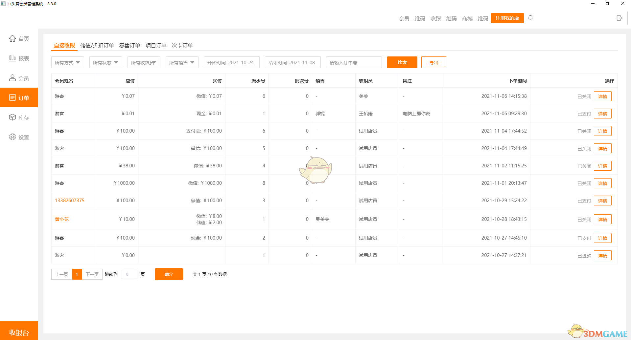This screenshot has width=631, height=340.
Task: Click the 搜索 search button
Action: 402,62
